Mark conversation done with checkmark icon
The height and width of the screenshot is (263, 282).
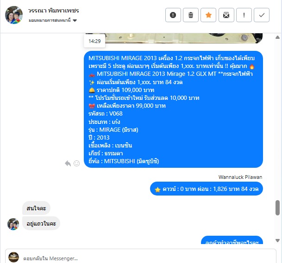(262, 15)
